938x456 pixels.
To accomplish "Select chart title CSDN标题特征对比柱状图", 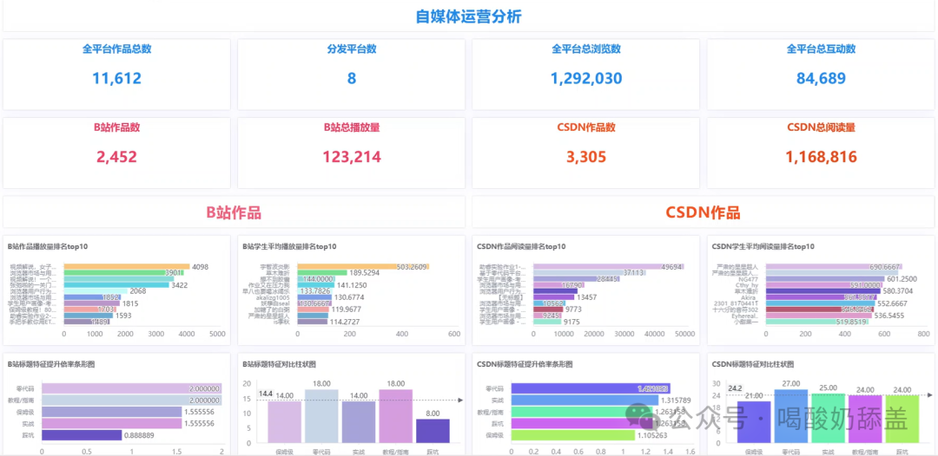I will pyautogui.click(x=752, y=363).
